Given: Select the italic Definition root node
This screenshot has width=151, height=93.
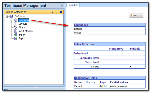Looking at the screenshot, I should (x=19, y=16).
